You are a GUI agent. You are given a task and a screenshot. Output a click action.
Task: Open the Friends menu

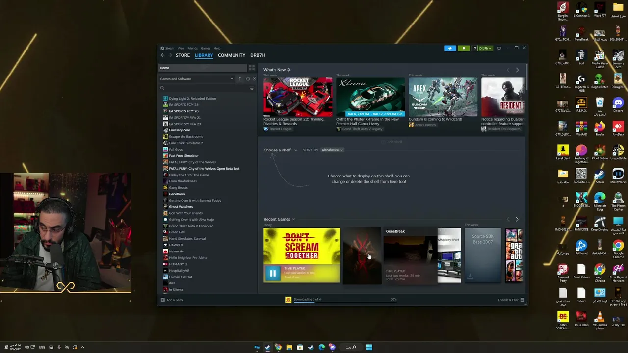[192, 48]
